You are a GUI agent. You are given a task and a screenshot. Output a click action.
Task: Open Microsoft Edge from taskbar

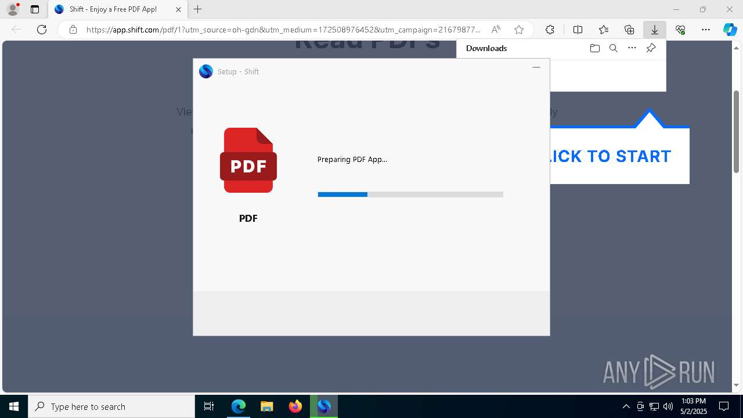tap(239, 406)
